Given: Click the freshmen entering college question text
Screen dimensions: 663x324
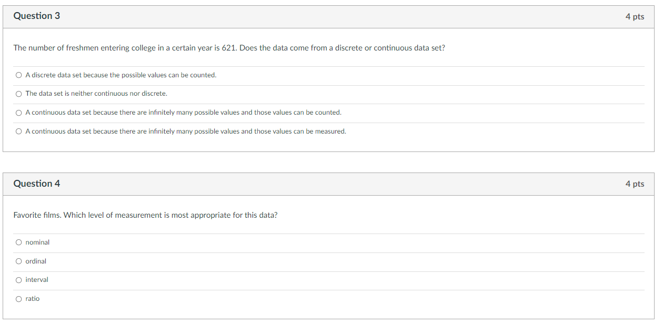Looking at the screenshot, I should [229, 48].
